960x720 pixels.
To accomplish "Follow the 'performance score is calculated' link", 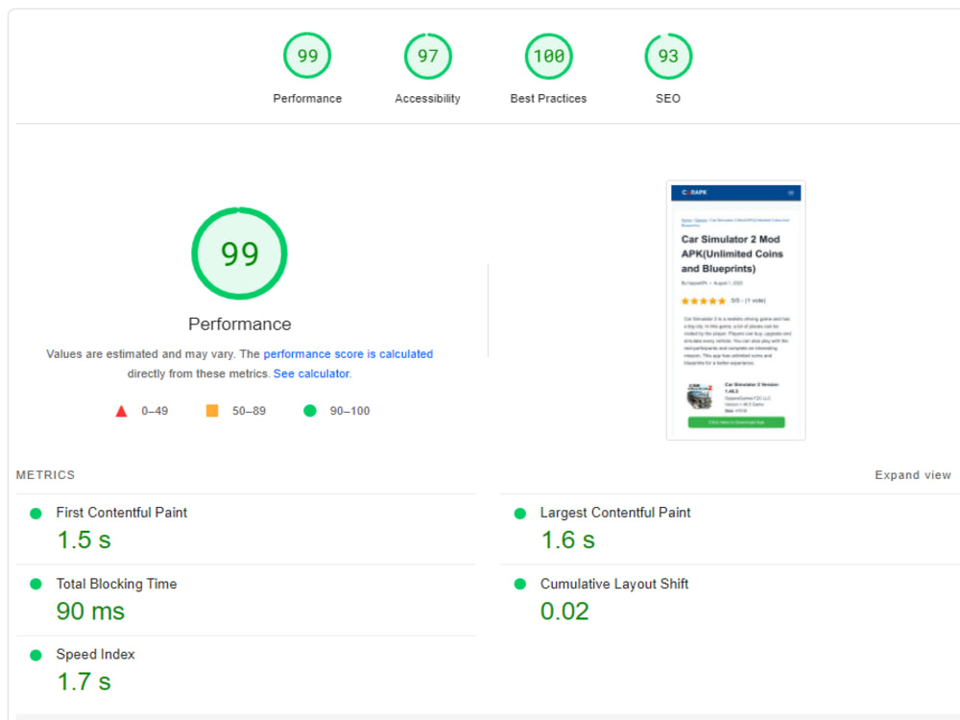I will [x=348, y=354].
